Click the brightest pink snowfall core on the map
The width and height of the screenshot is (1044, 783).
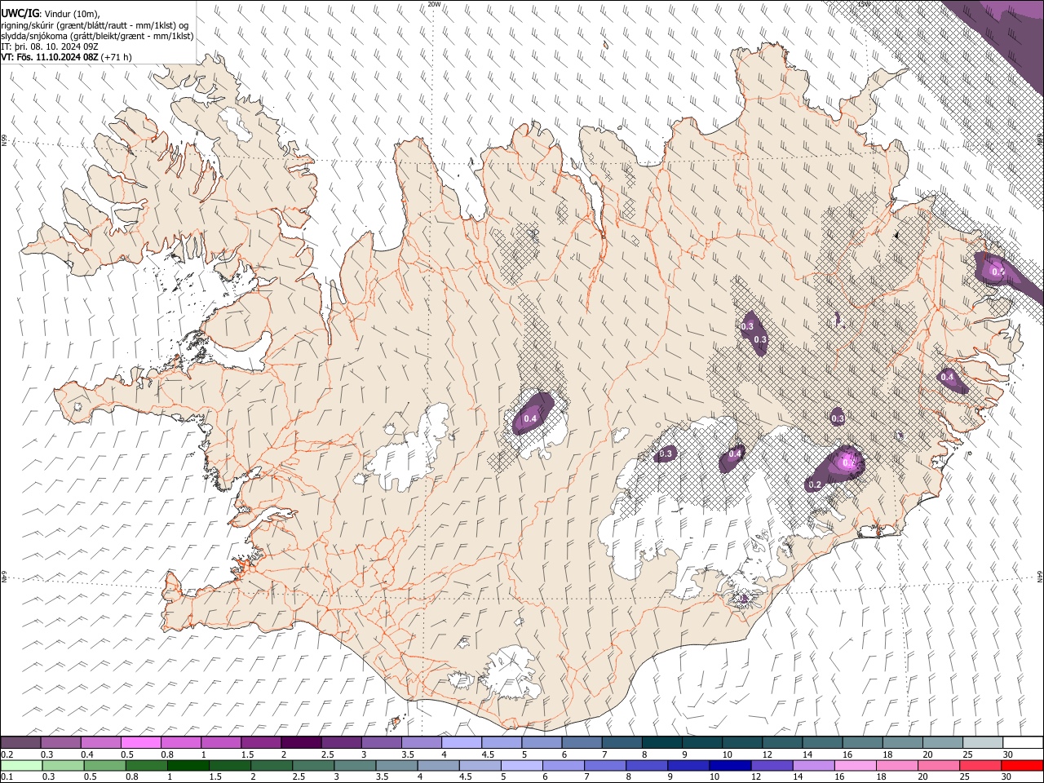(848, 462)
